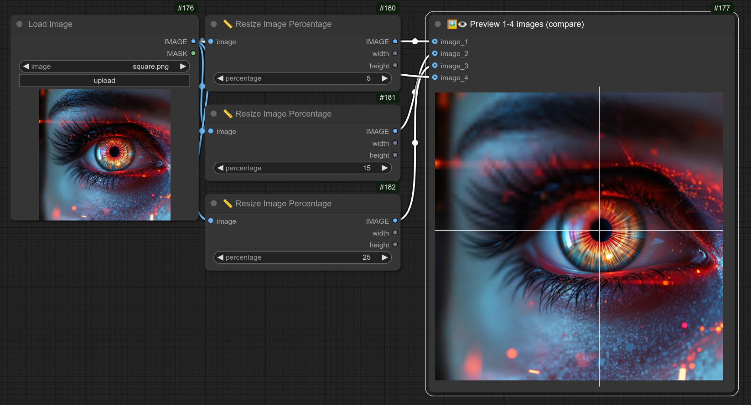
Task: Click the #177 node ID badge
Action: pyautogui.click(x=722, y=8)
